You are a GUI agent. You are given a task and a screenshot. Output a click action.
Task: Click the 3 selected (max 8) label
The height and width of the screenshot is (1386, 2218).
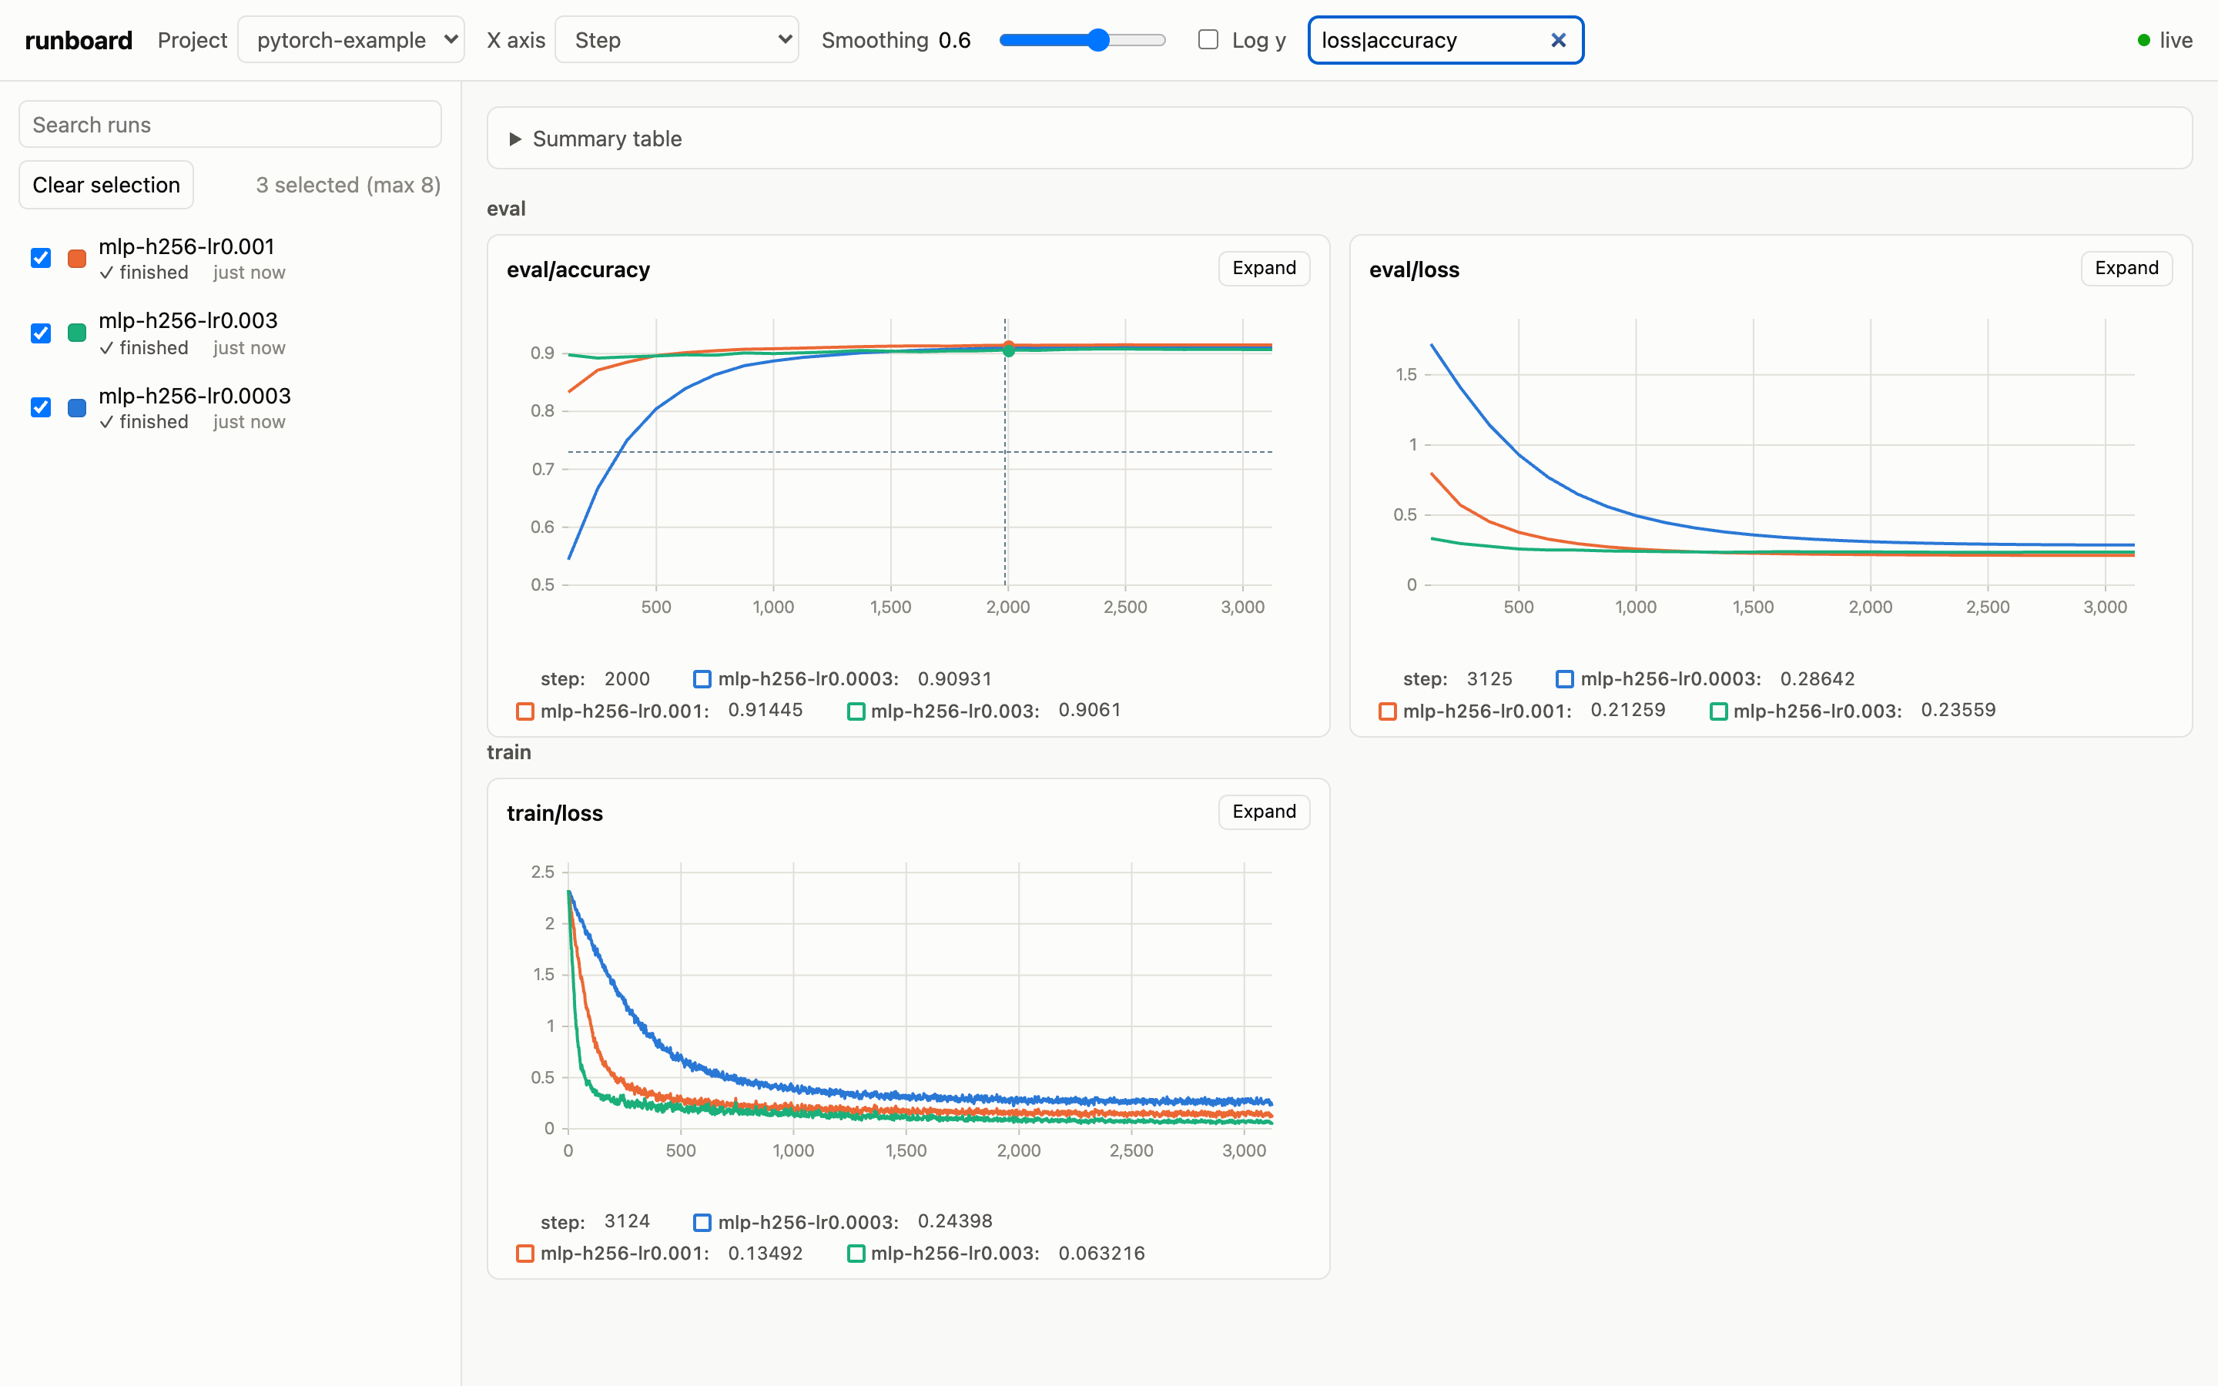point(348,185)
